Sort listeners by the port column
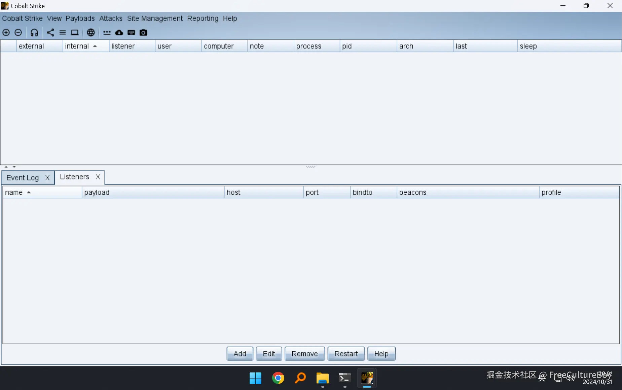This screenshot has width=622, height=390. [x=327, y=192]
